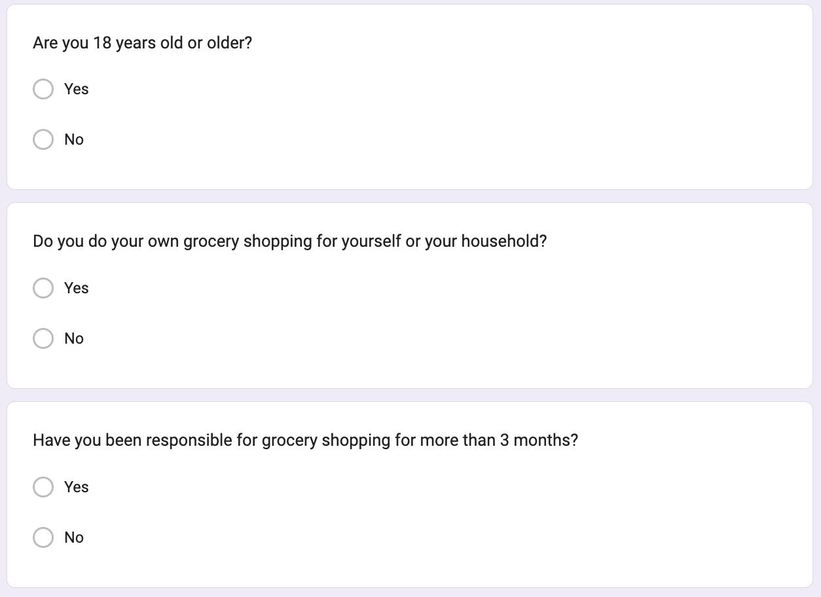This screenshot has width=821, height=597.
Task: Click the "No" label text under age question
Action: (x=74, y=139)
